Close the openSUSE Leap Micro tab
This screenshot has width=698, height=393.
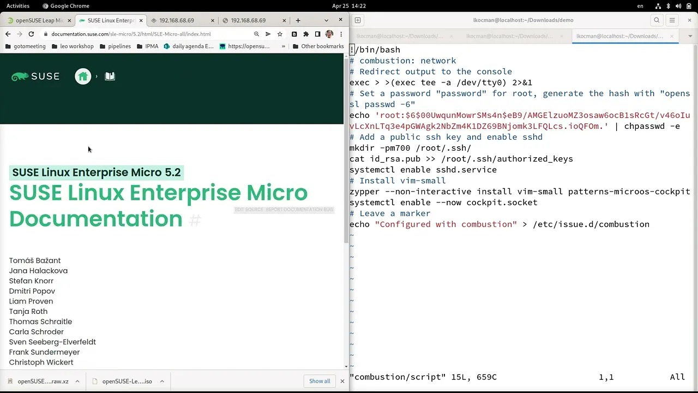[x=69, y=20]
